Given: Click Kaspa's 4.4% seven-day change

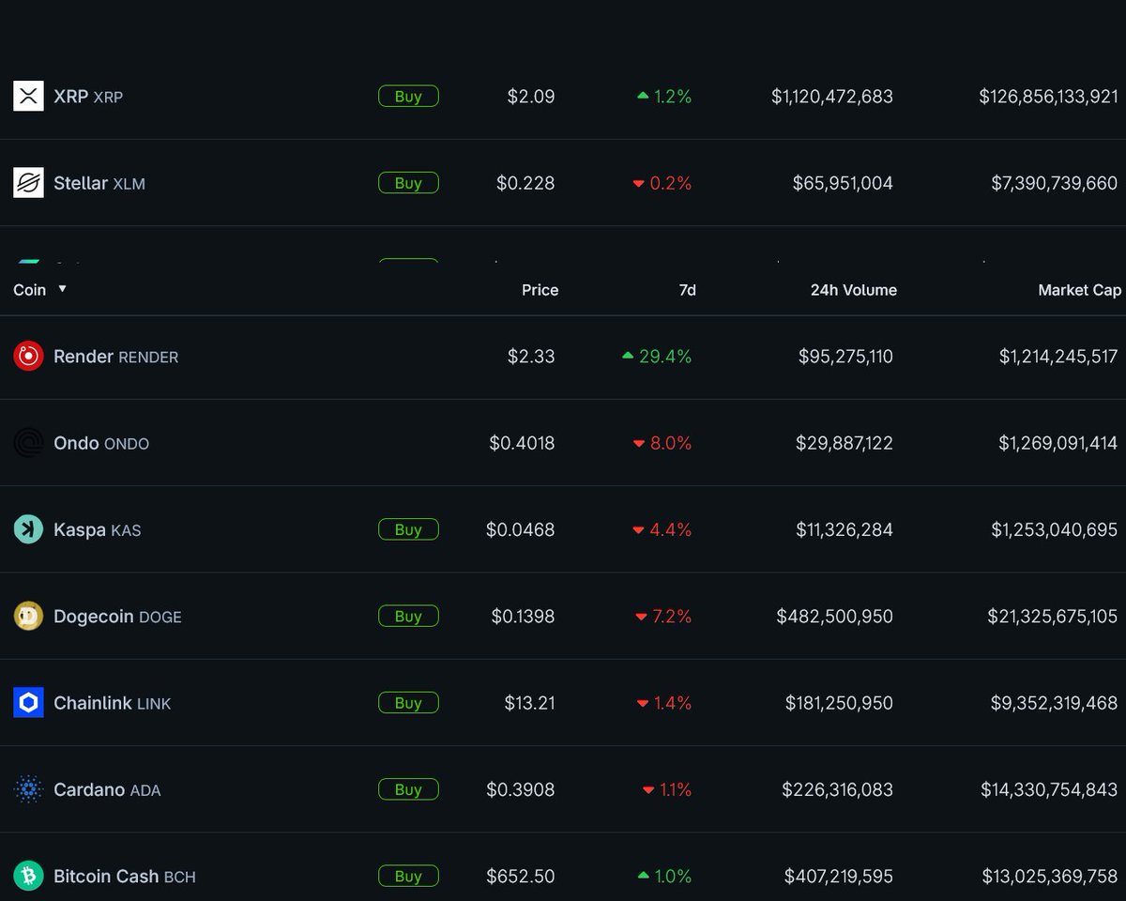Looking at the screenshot, I should coord(662,529).
